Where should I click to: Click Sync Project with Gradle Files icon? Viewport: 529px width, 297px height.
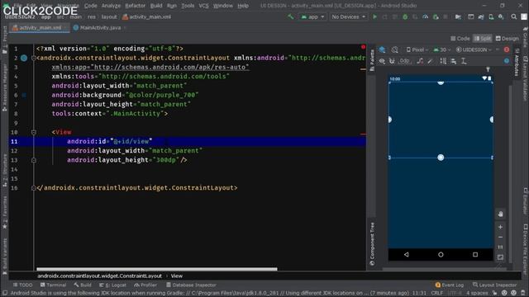pyautogui.click(x=481, y=16)
